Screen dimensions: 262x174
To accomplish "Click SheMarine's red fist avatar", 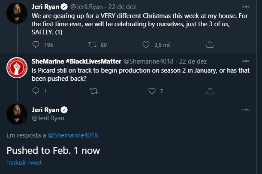I will tap(17, 68).
